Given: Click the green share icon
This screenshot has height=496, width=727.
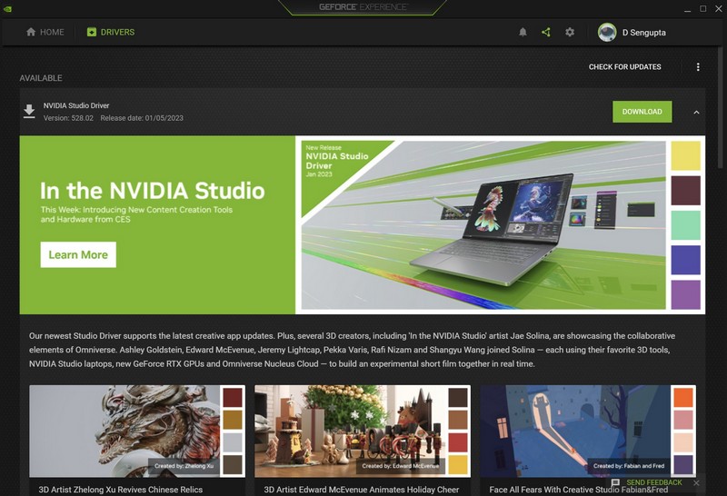Looking at the screenshot, I should click(546, 32).
